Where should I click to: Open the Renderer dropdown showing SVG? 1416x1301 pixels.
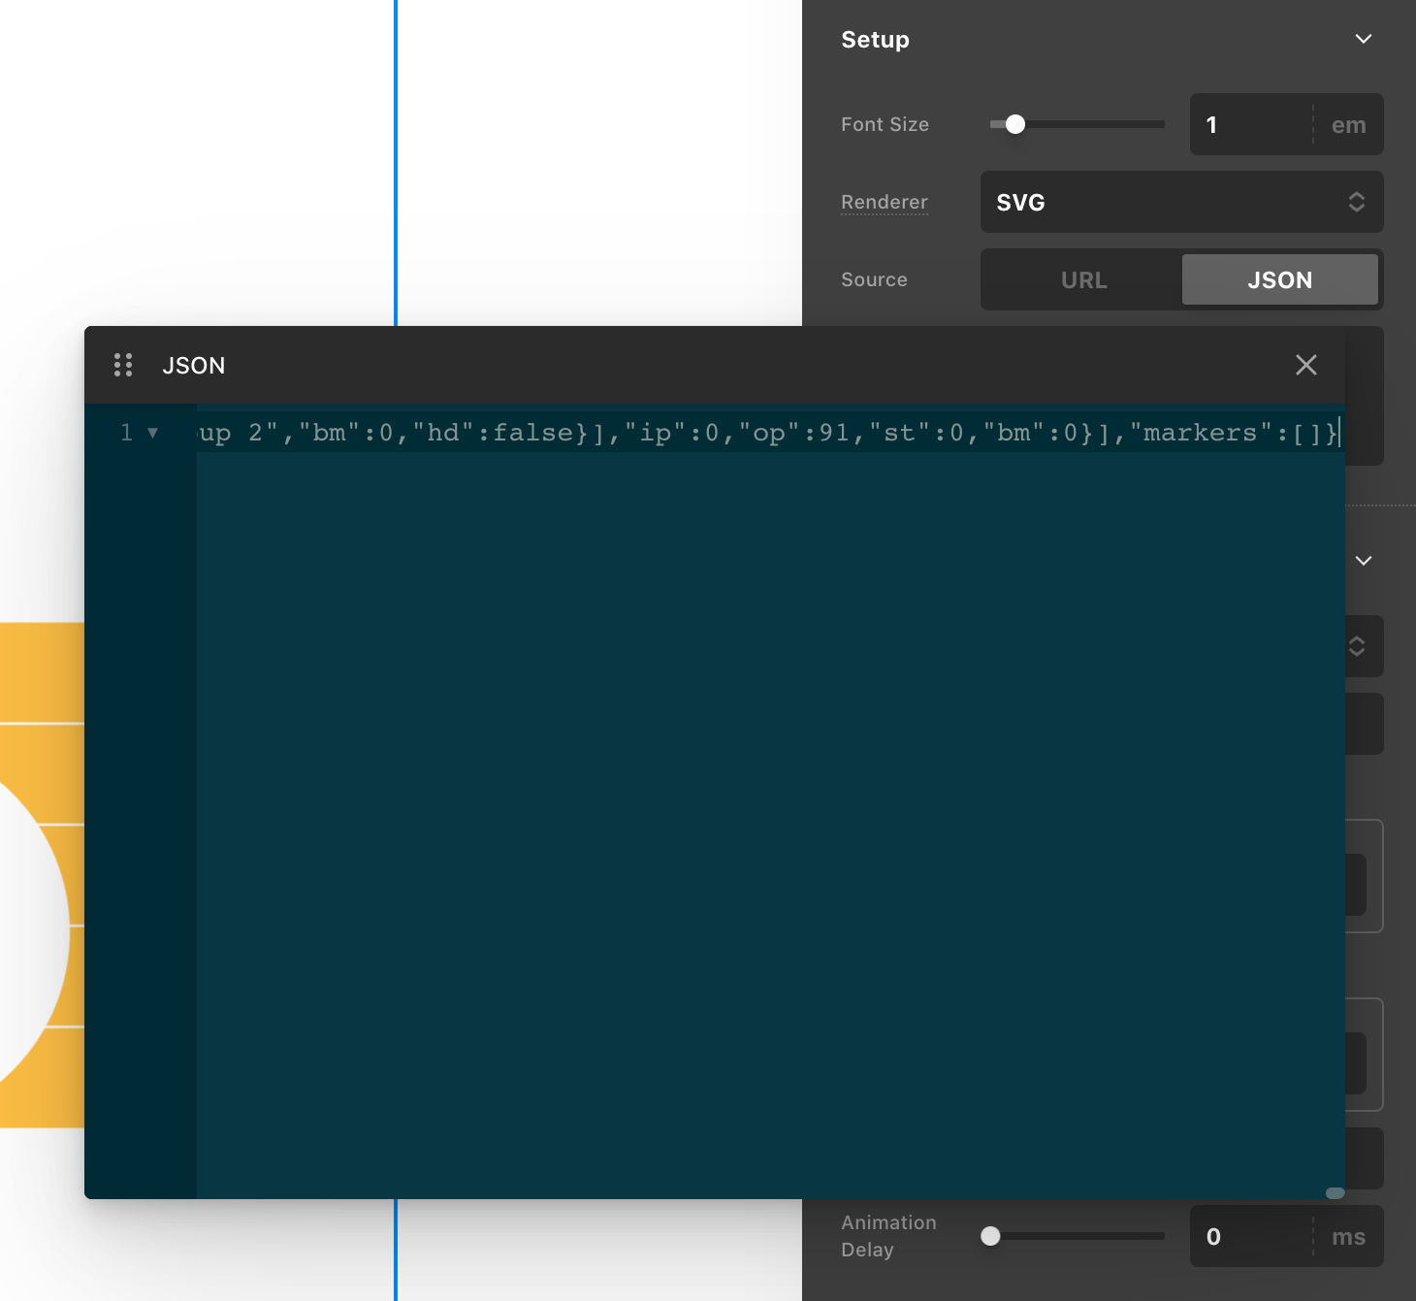[x=1181, y=202]
